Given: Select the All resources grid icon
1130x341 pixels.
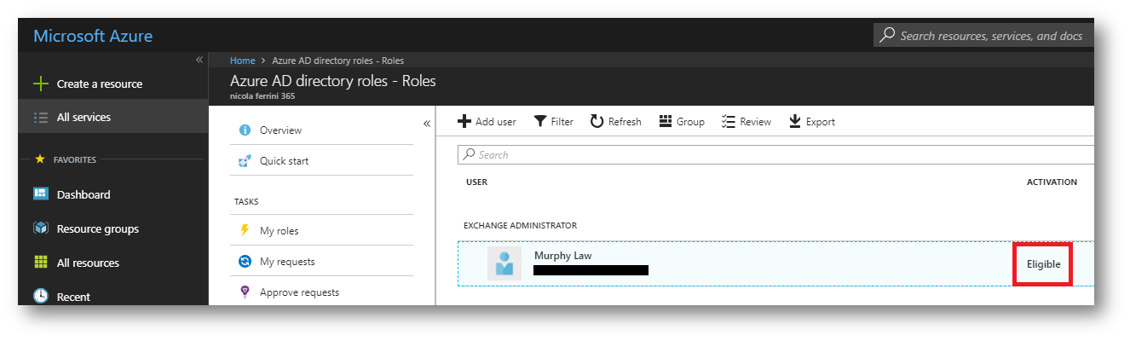Looking at the screenshot, I should pos(40,263).
